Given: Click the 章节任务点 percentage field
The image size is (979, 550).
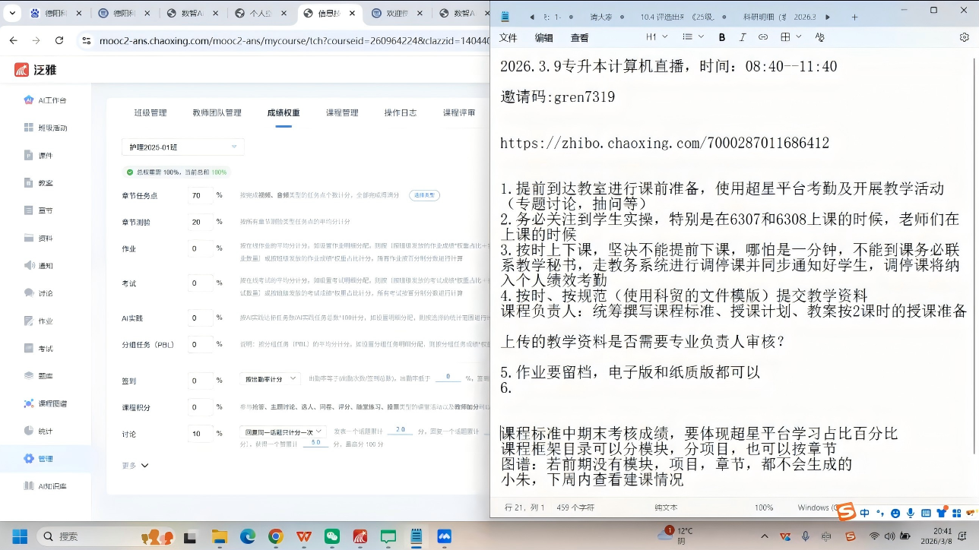Looking at the screenshot, I should click(x=199, y=195).
